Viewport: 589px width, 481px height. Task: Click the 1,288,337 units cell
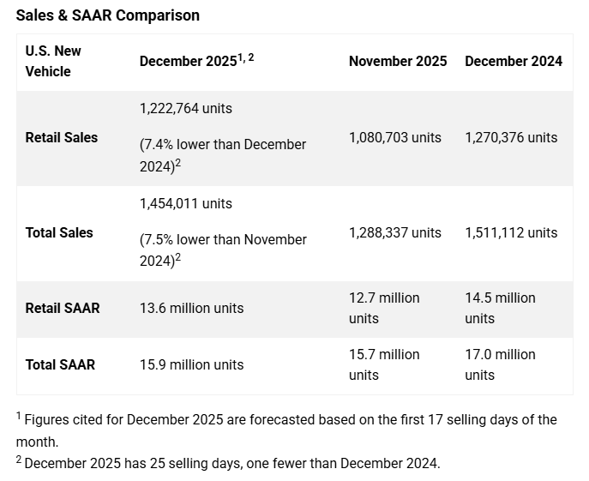coord(395,232)
